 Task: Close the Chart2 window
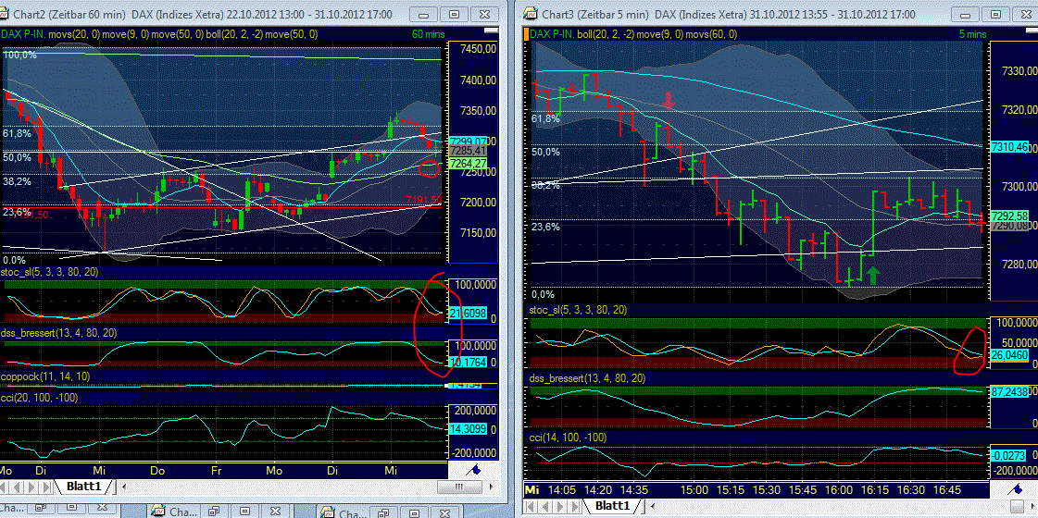[485, 13]
